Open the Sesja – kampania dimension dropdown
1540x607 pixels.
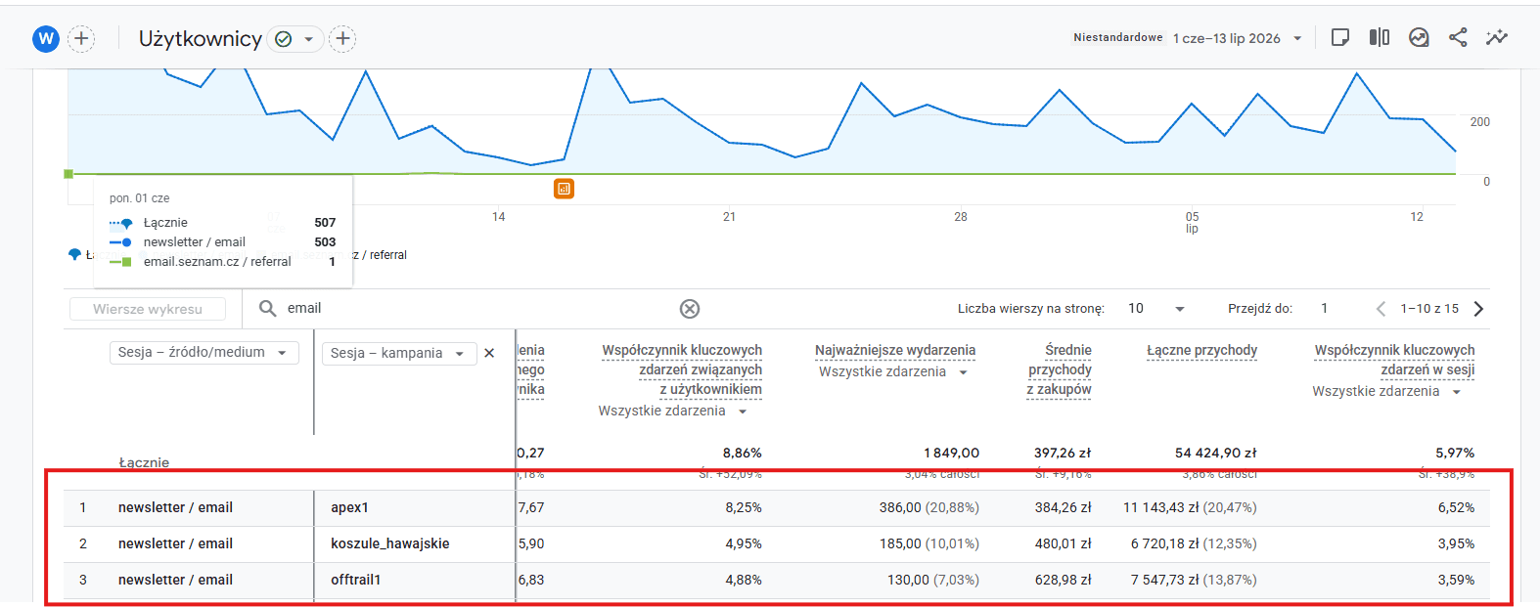(x=399, y=353)
